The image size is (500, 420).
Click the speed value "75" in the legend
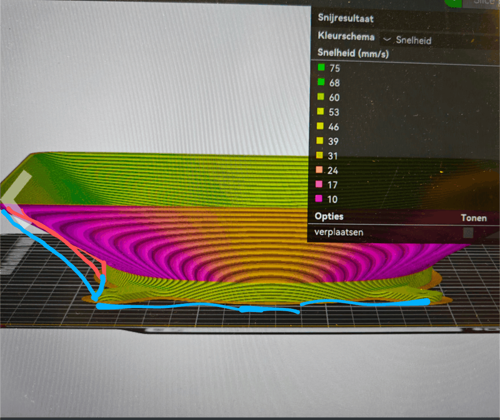point(335,68)
